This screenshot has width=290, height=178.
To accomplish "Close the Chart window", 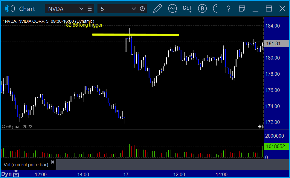I will click(283, 9).
